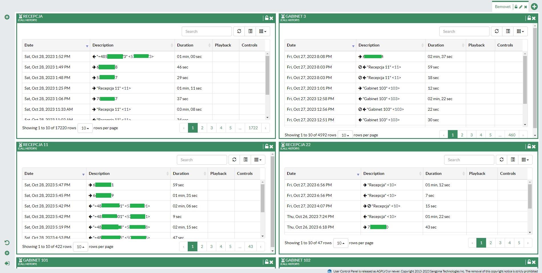542x273 pixels.
Task: Open the columns dropdown in RECEPCJA 22 widget
Action: [x=525, y=160]
